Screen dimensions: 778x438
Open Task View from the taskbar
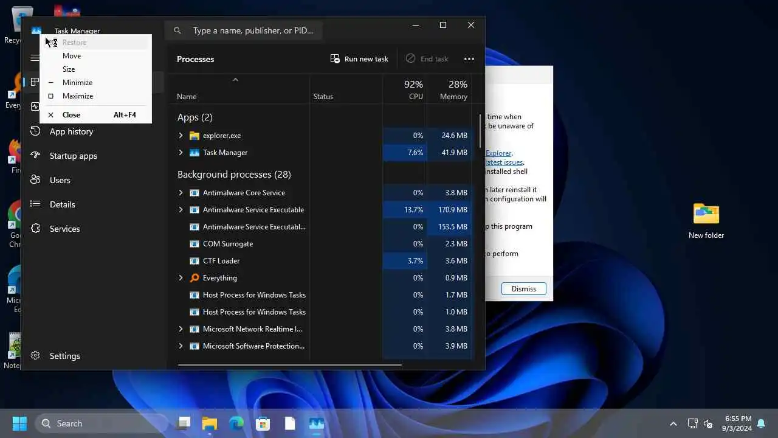183,423
